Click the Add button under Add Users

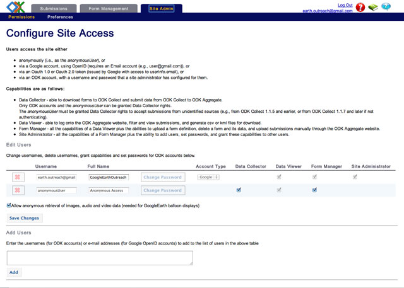pyautogui.click(x=14, y=272)
